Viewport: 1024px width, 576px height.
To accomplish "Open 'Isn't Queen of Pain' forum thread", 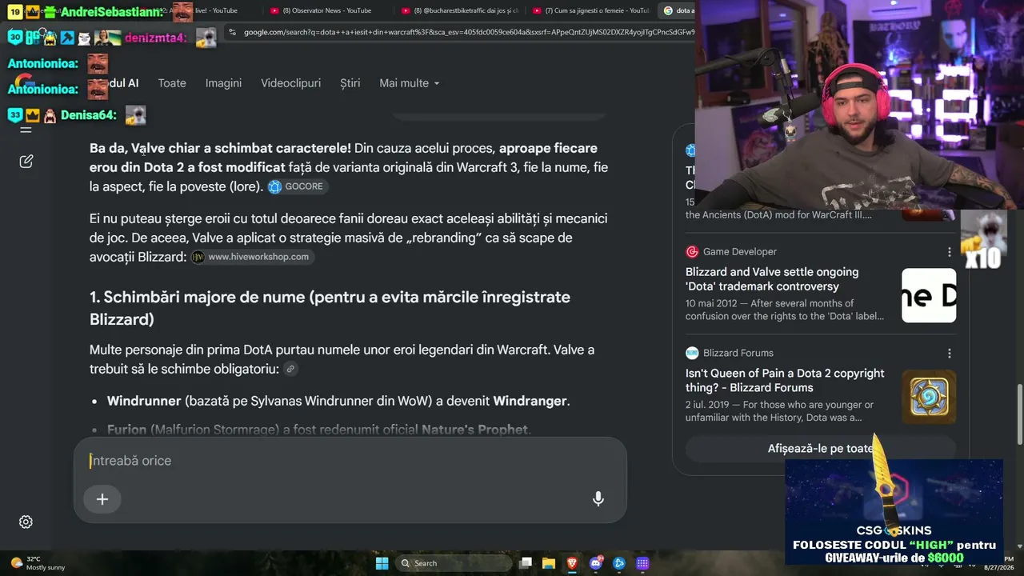I will click(x=785, y=380).
